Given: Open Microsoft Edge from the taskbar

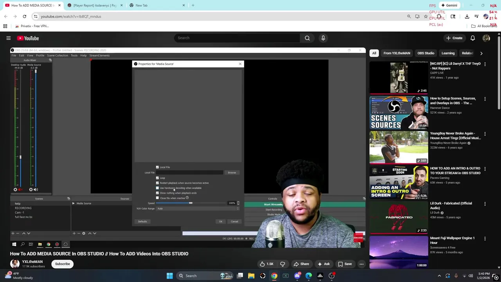Looking at the screenshot, I should pyautogui.click(x=308, y=276).
